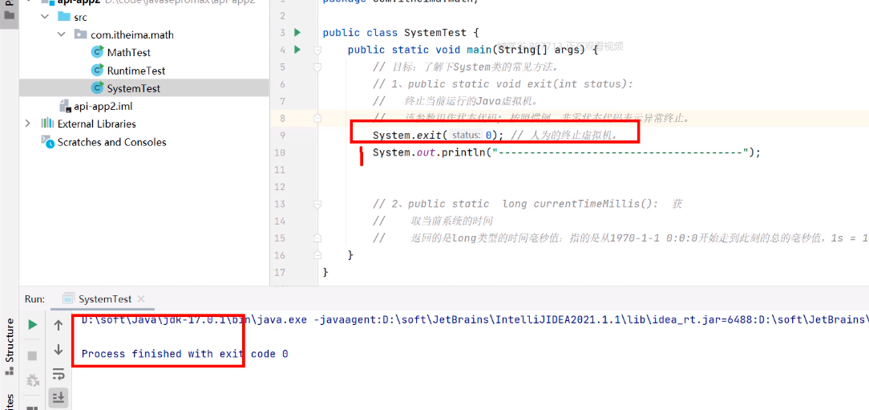The width and height of the screenshot is (869, 410).
Task: Click the down arrow in Run console
Action: (x=59, y=350)
